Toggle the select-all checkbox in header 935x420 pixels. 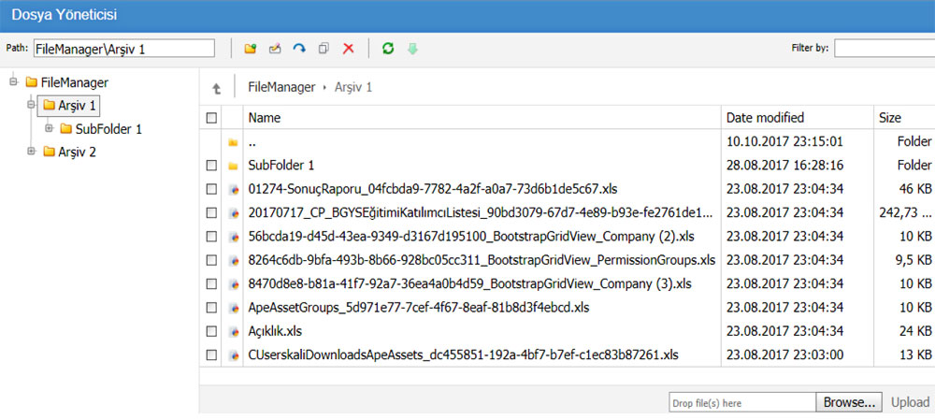point(211,119)
